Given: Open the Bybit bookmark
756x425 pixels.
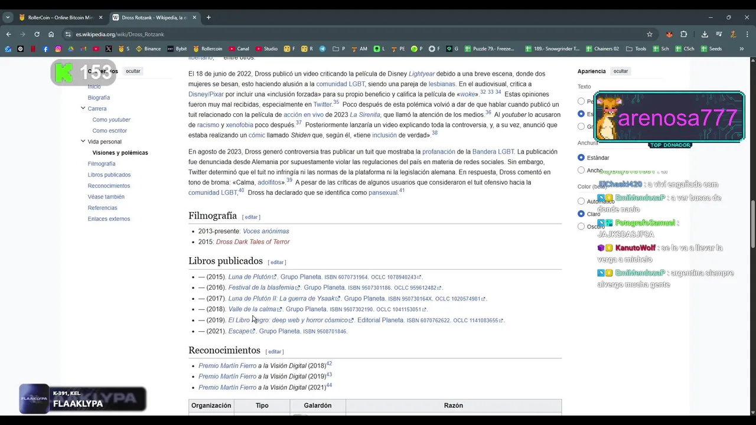Looking at the screenshot, I should [x=177, y=49].
